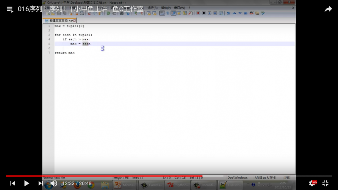The image size is (338, 190).
Task: Click code line 'return max'
Action: click(64, 53)
